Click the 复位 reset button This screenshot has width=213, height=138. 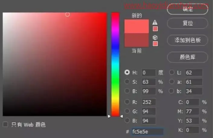coord(187,23)
